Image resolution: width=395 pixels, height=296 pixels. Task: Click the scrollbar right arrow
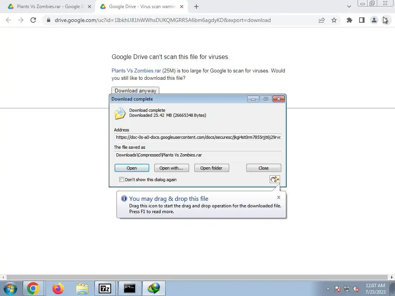[x=392, y=277]
